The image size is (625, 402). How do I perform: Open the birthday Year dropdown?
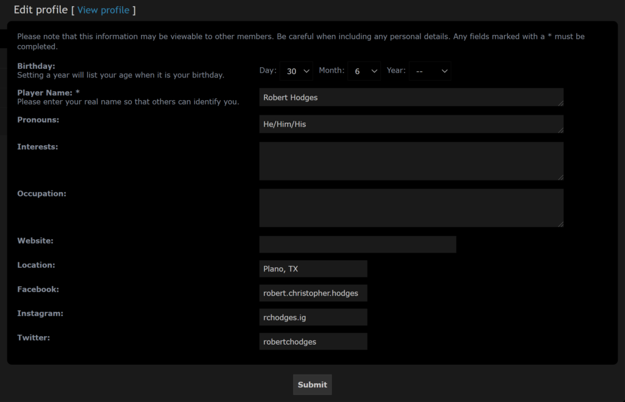430,71
